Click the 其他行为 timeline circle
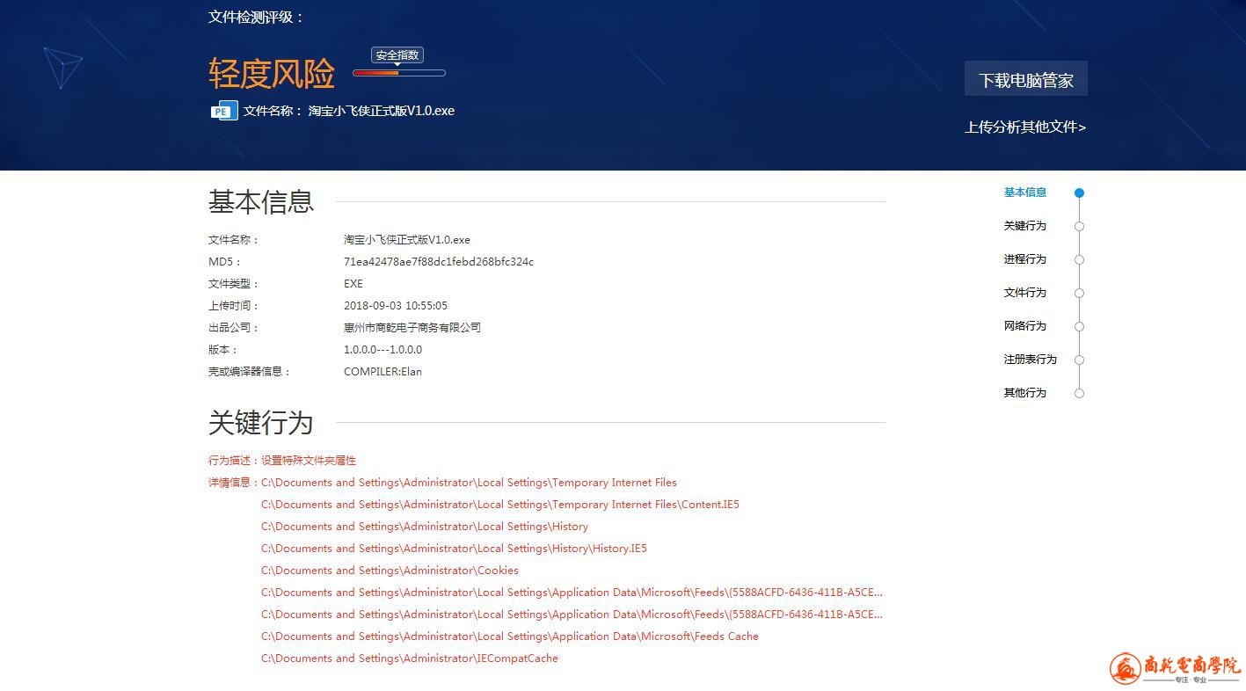1246x691 pixels. click(1079, 394)
